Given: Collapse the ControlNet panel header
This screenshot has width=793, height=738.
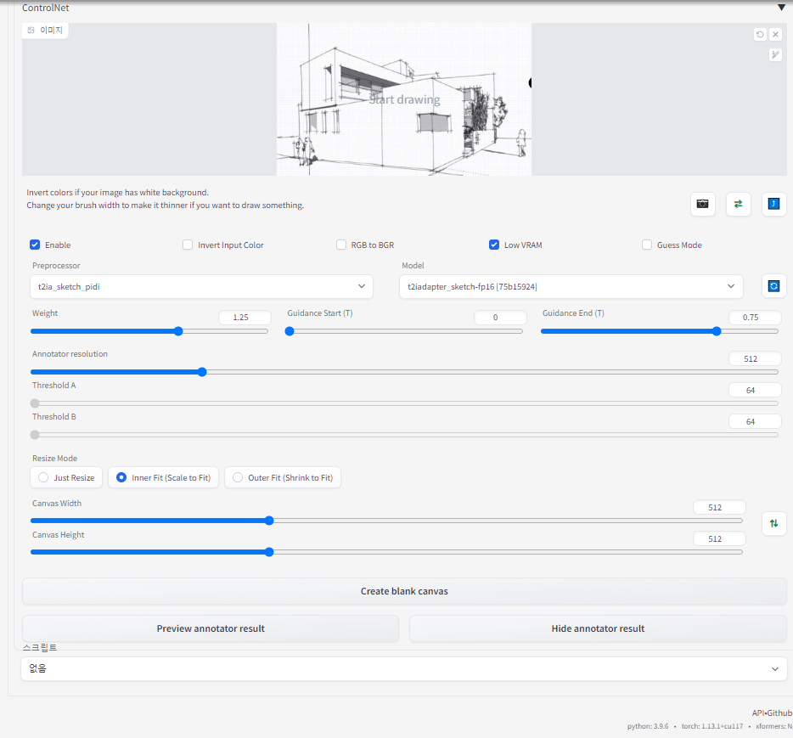Looking at the screenshot, I should point(781,8).
